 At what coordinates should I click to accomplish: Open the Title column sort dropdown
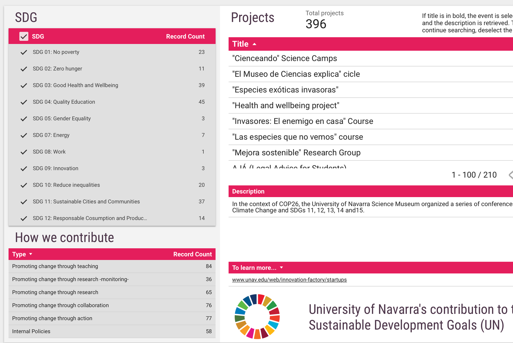[x=254, y=44]
